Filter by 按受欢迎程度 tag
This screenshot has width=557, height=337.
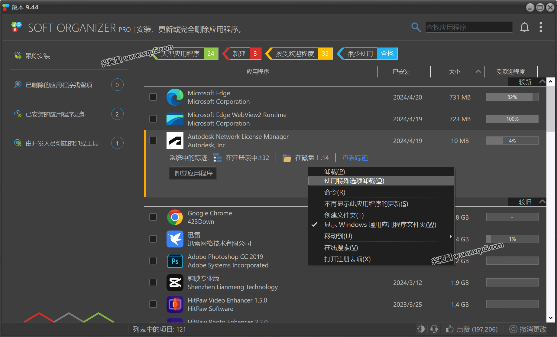pyautogui.click(x=299, y=54)
